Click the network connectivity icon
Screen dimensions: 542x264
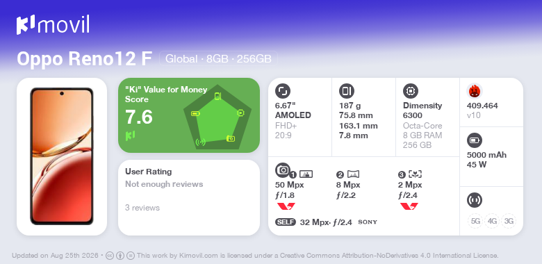coord(474,200)
